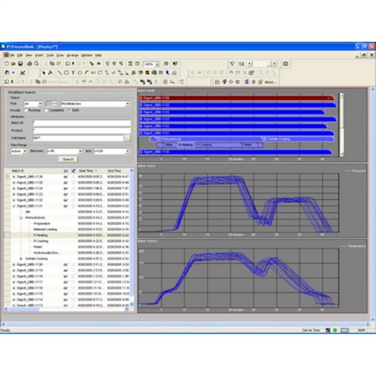Select the Rectangle drawing tool

(x=66, y=73)
